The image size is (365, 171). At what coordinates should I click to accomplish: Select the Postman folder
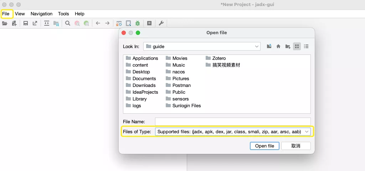click(178, 85)
